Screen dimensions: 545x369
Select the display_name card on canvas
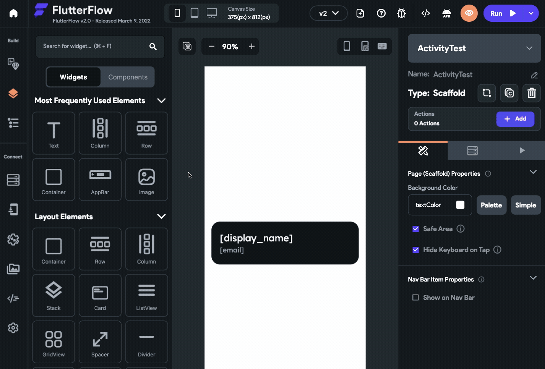(285, 243)
